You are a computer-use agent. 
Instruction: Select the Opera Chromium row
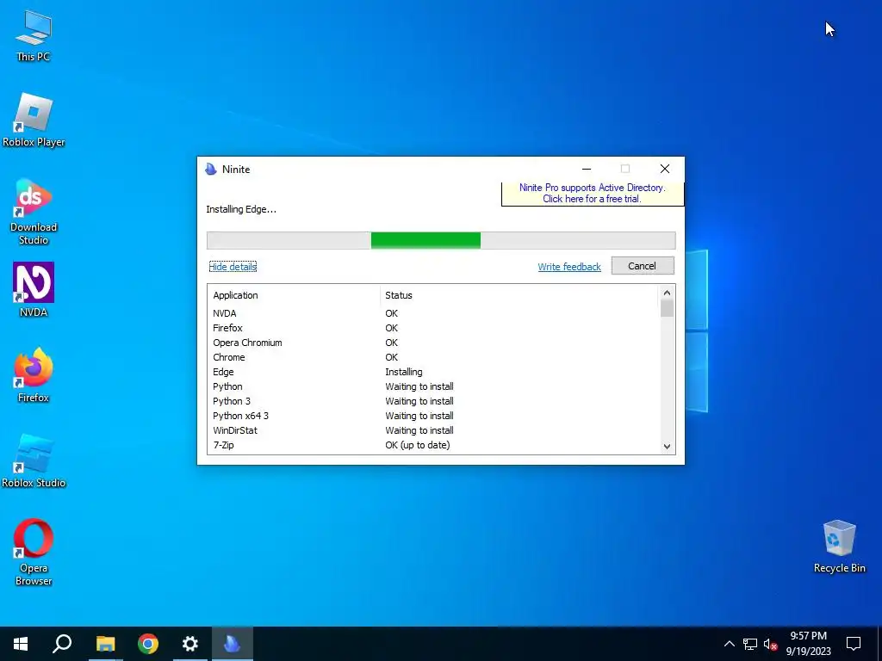(x=433, y=343)
